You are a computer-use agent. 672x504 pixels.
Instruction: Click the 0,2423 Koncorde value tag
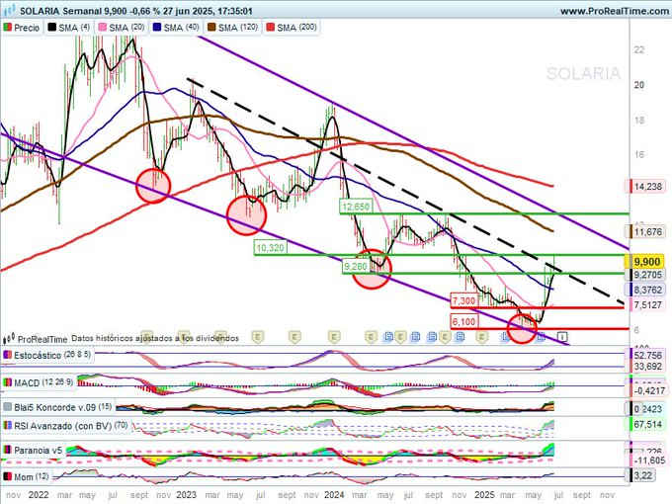coord(646,409)
